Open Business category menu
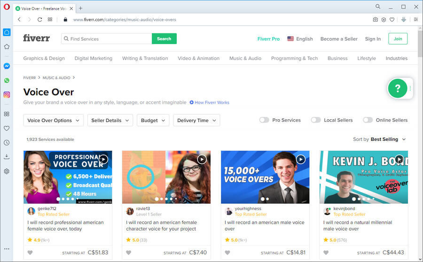 pyautogui.click(x=337, y=58)
